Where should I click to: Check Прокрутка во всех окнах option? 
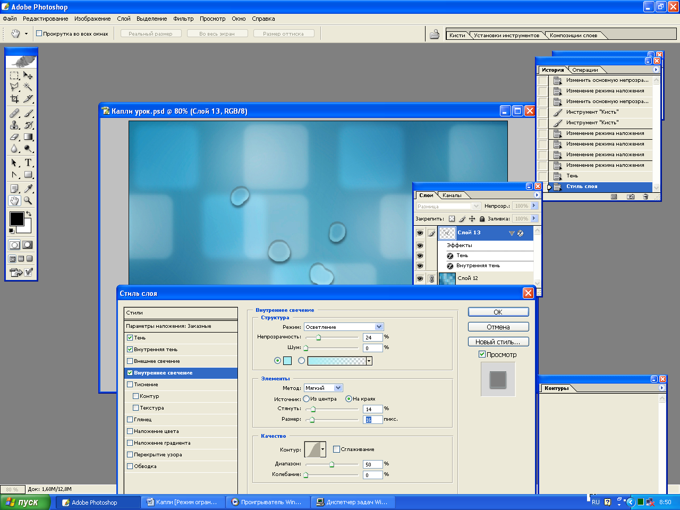(x=39, y=33)
